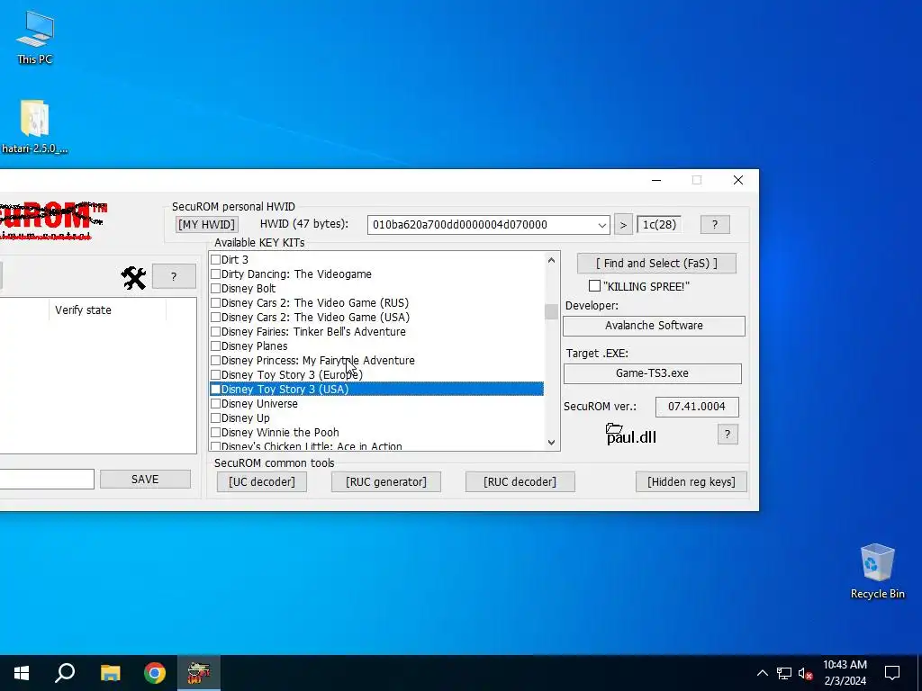
Task: Click the SAVE button
Action: pyautogui.click(x=145, y=479)
